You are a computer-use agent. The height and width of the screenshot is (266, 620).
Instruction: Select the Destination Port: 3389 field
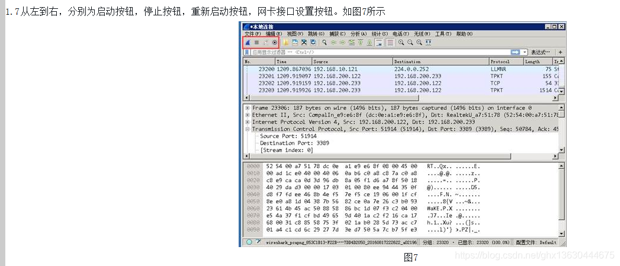tap(294, 143)
